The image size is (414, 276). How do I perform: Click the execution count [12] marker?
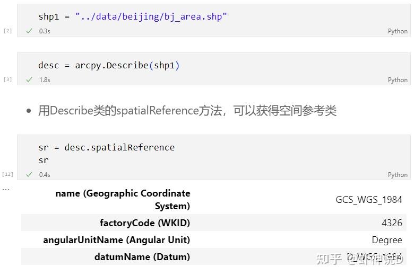7,174
